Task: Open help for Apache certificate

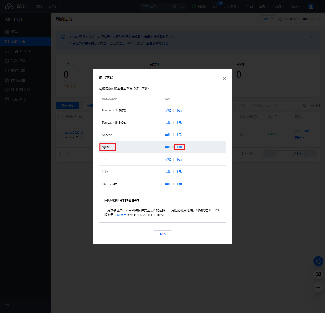Action: pos(168,135)
